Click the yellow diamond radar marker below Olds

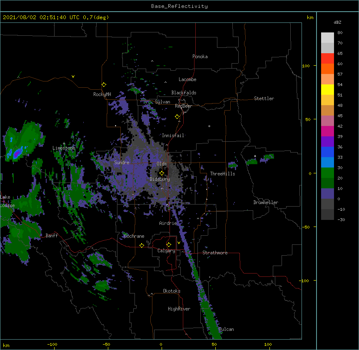tap(162, 173)
